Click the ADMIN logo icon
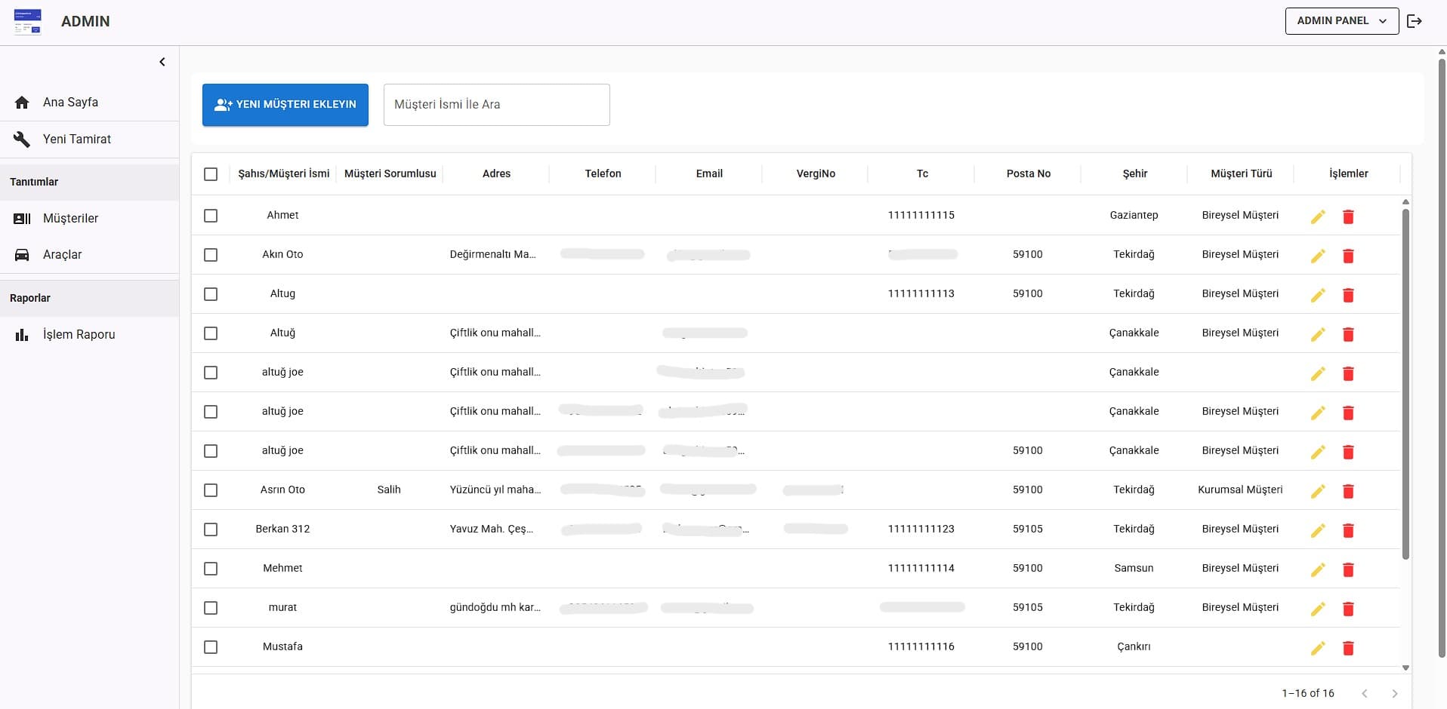 point(28,22)
